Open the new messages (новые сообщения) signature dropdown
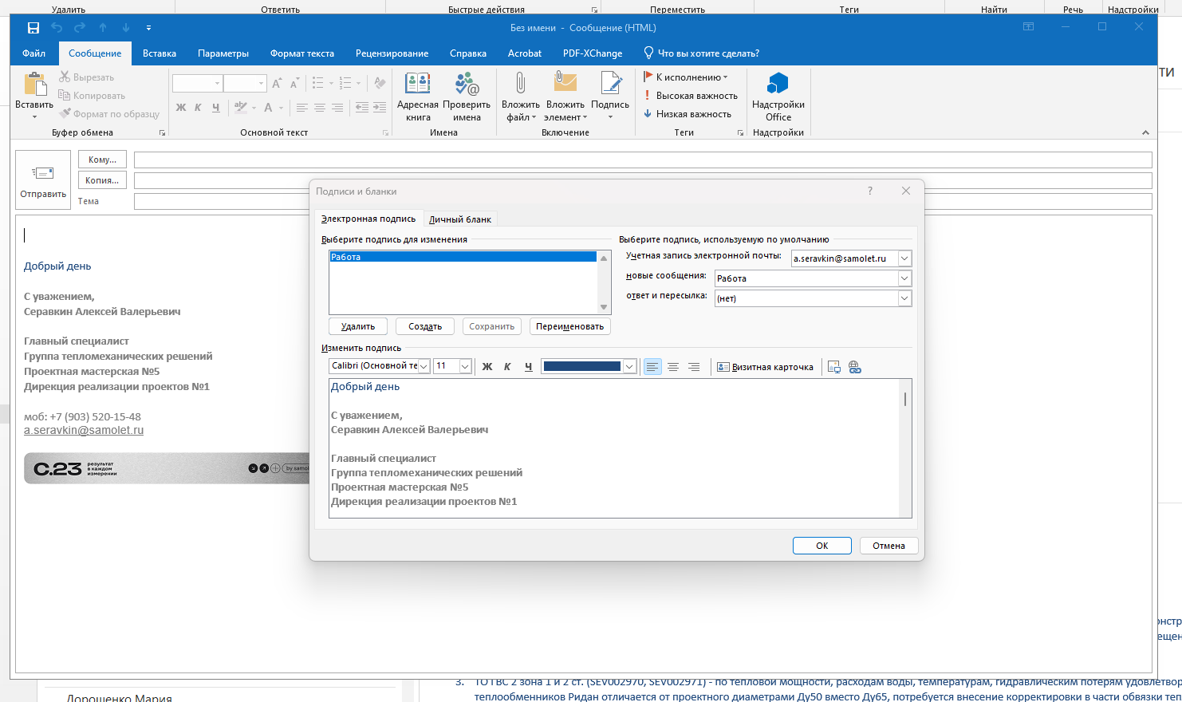 904,278
